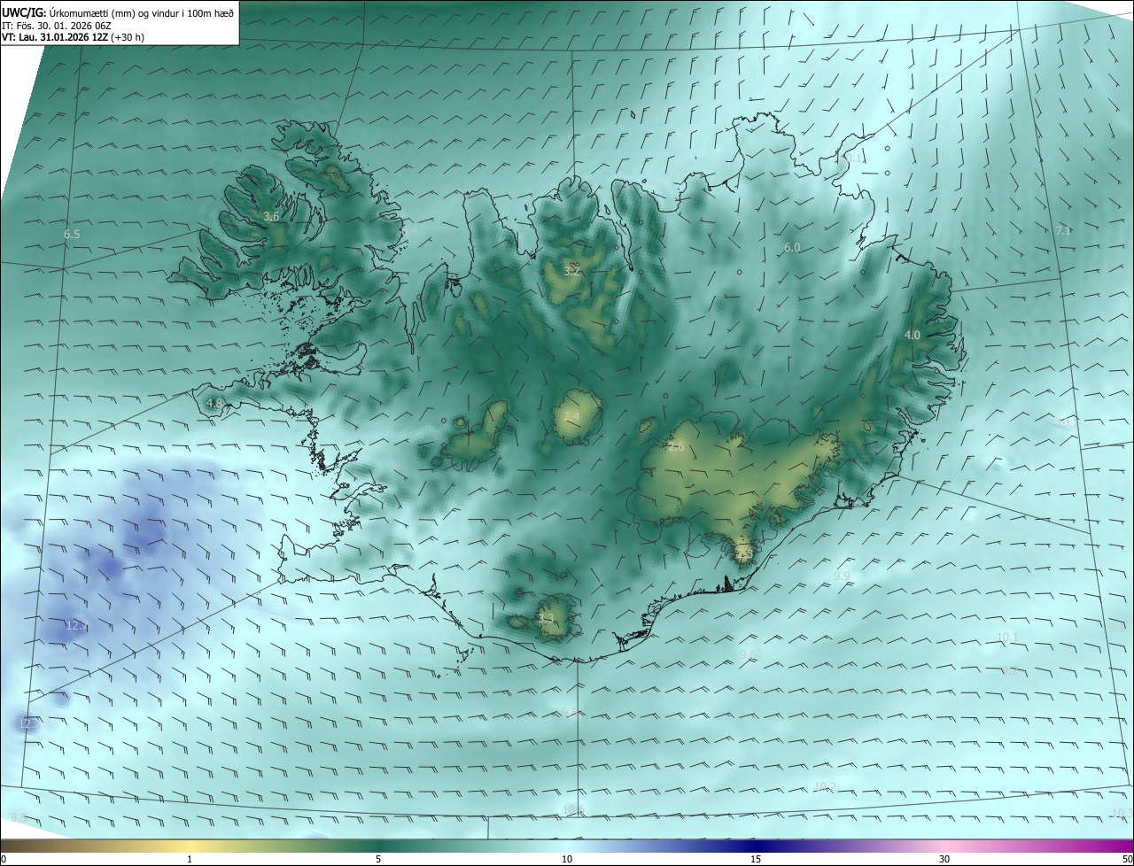Click the 50 tick on the color scale
This screenshot has height=866, width=1134.
(1126, 859)
